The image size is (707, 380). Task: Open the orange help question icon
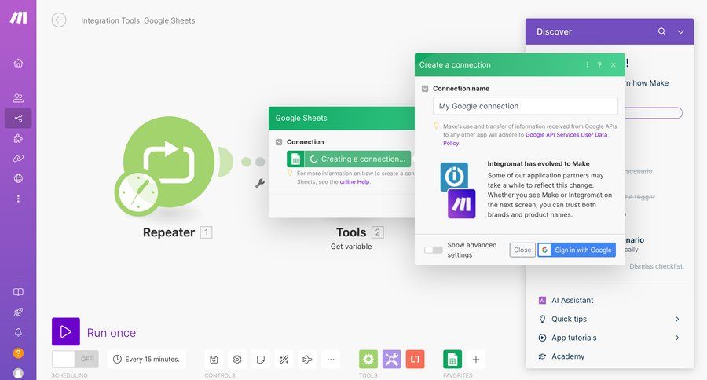coord(18,353)
